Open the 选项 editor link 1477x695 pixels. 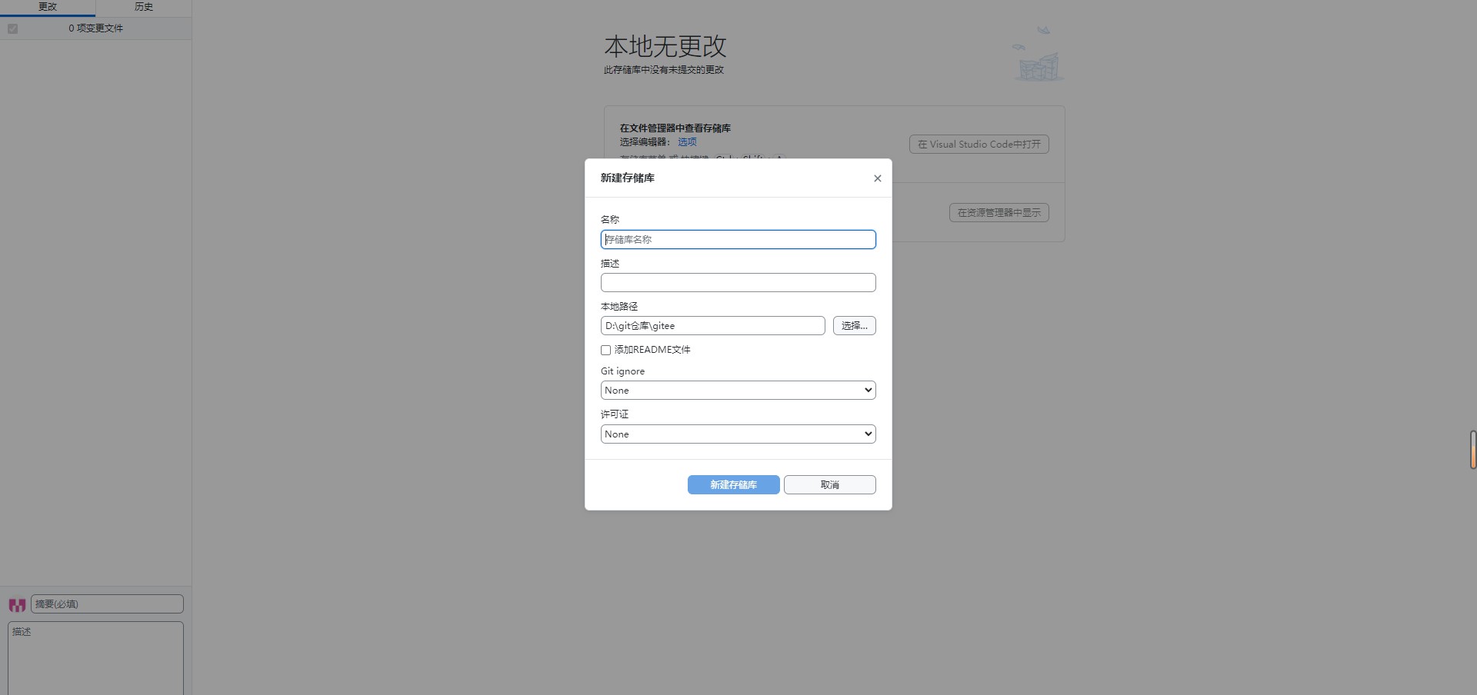[687, 141]
